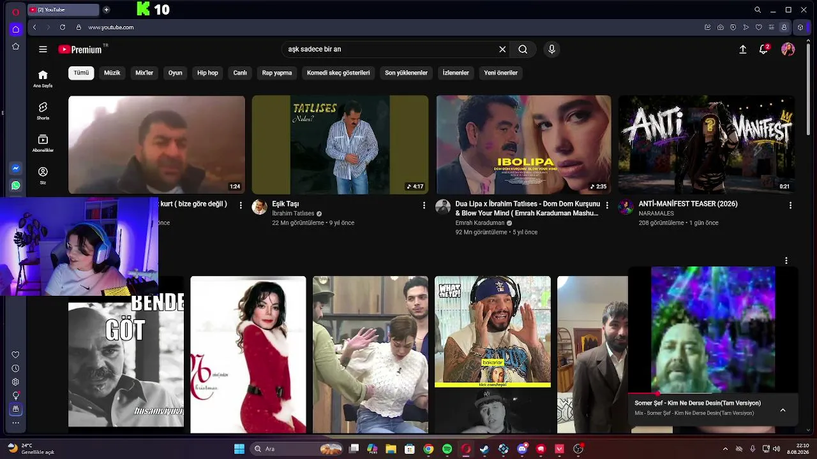Open the Siz profile section
Viewport: 817px width, 459px height.
tap(43, 175)
